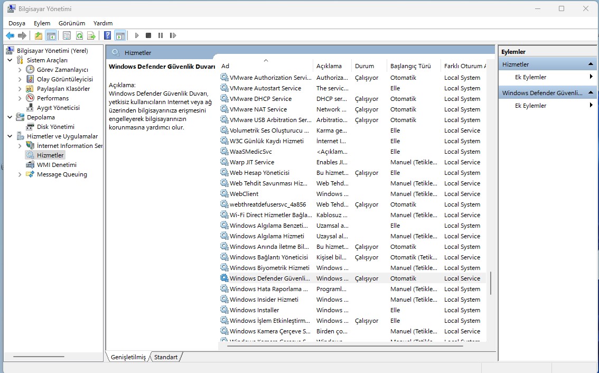
Task: Click the Refresh toolbar icon
Action: click(79, 35)
